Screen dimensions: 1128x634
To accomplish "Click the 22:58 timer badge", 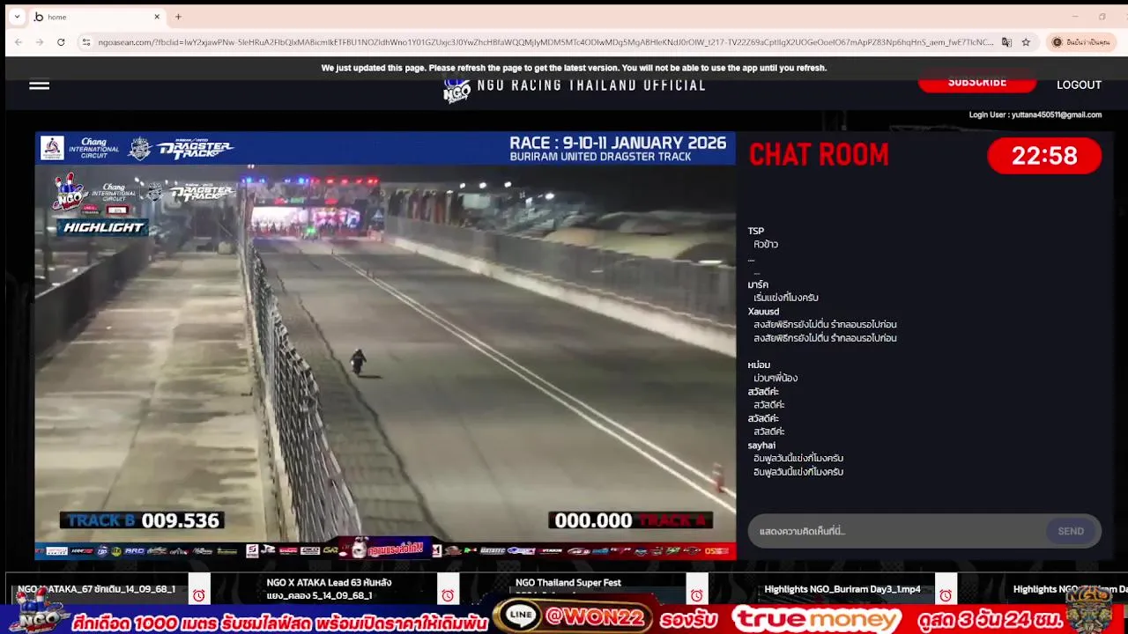I will (1044, 156).
